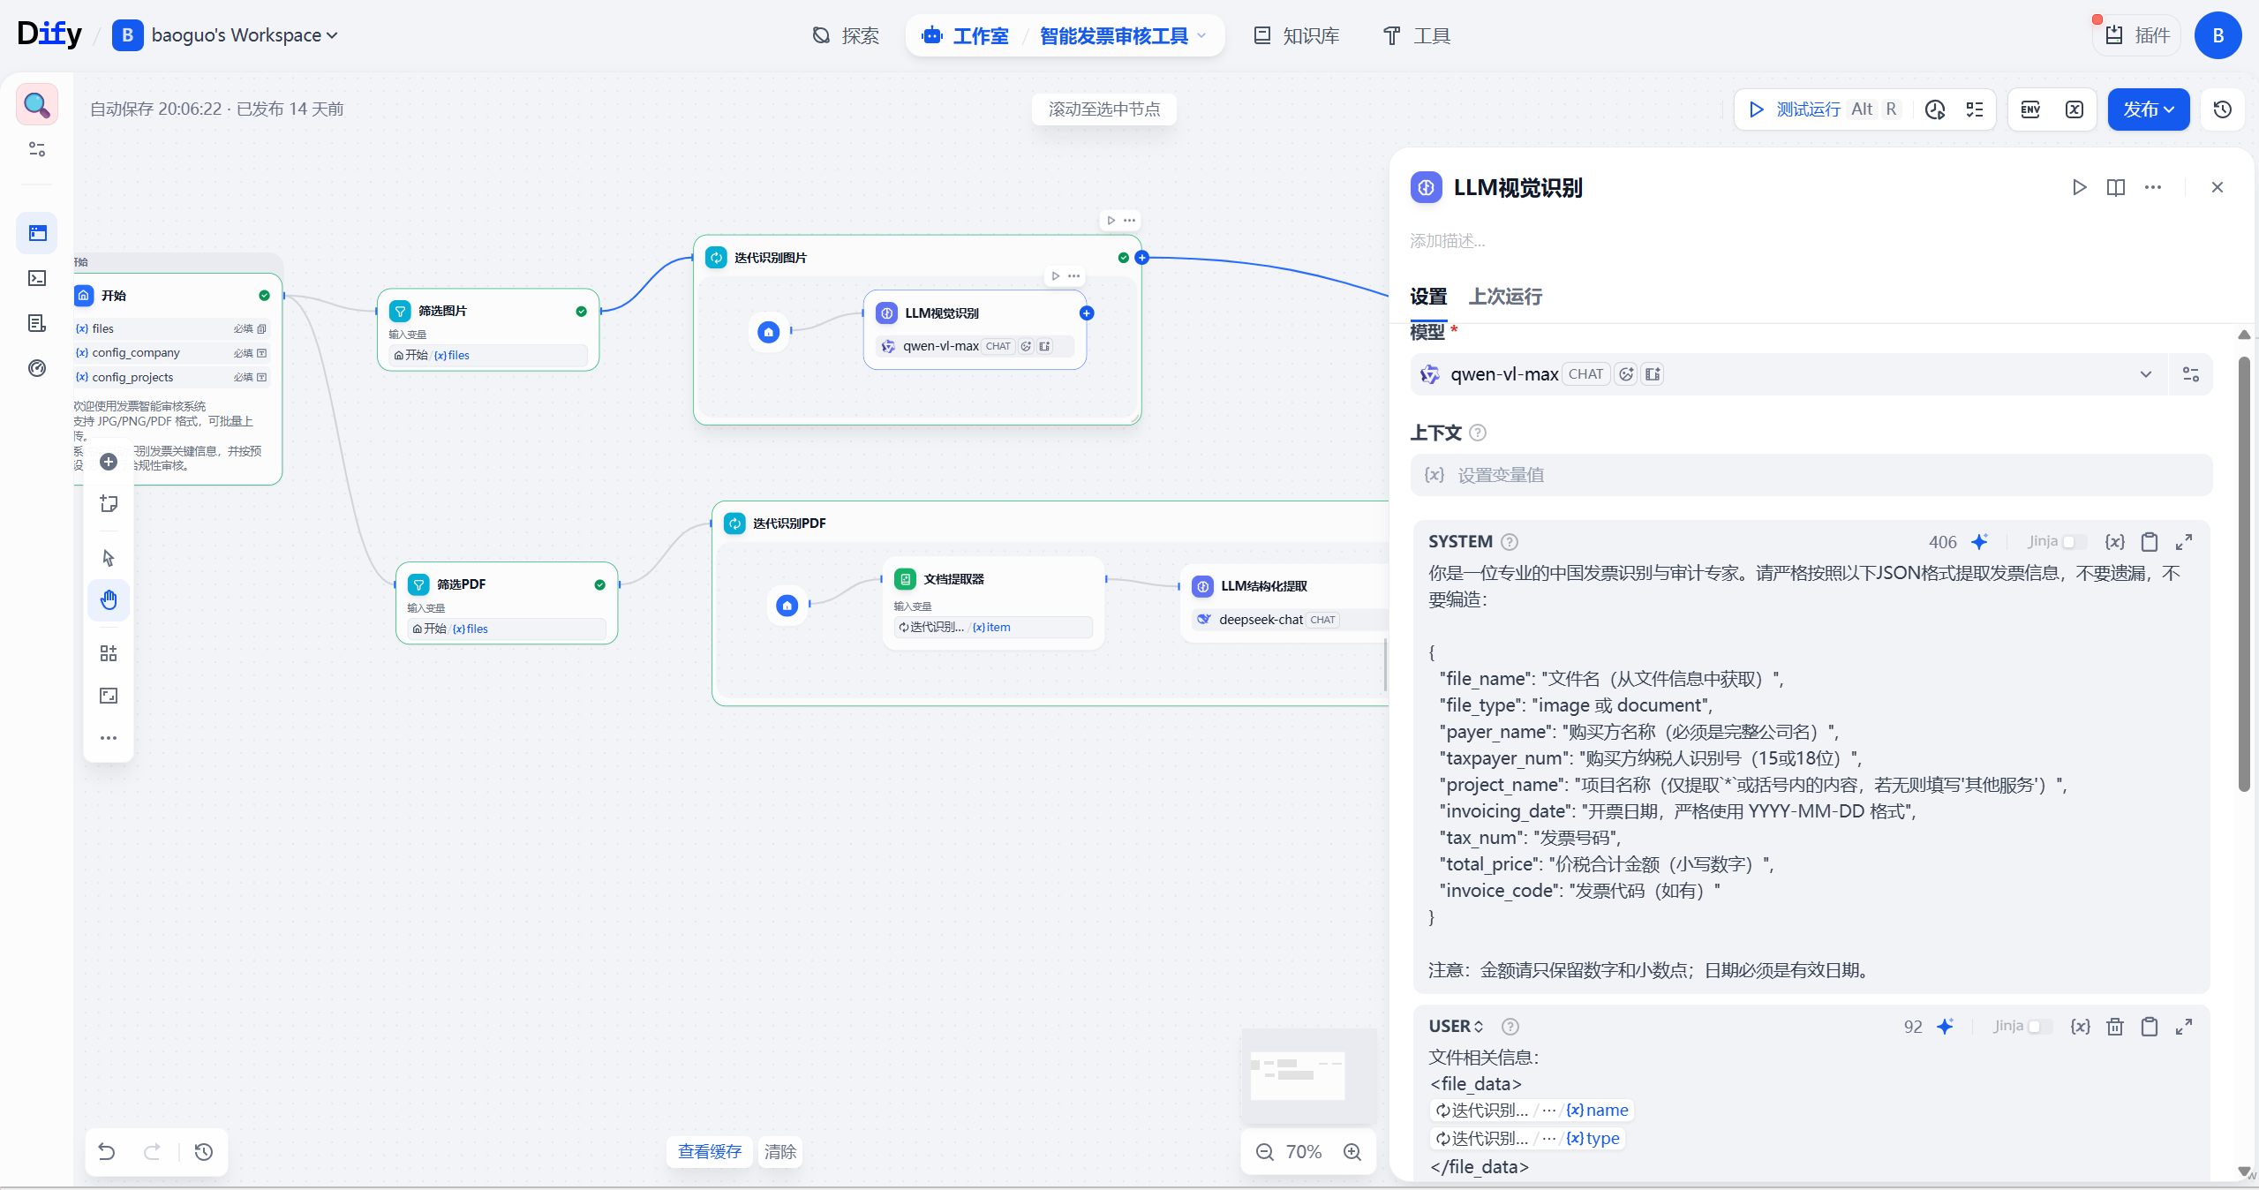
Task: Add a note with sticky note icon
Action: coord(109,503)
